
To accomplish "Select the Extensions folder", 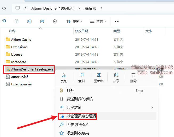I will 19,47.
